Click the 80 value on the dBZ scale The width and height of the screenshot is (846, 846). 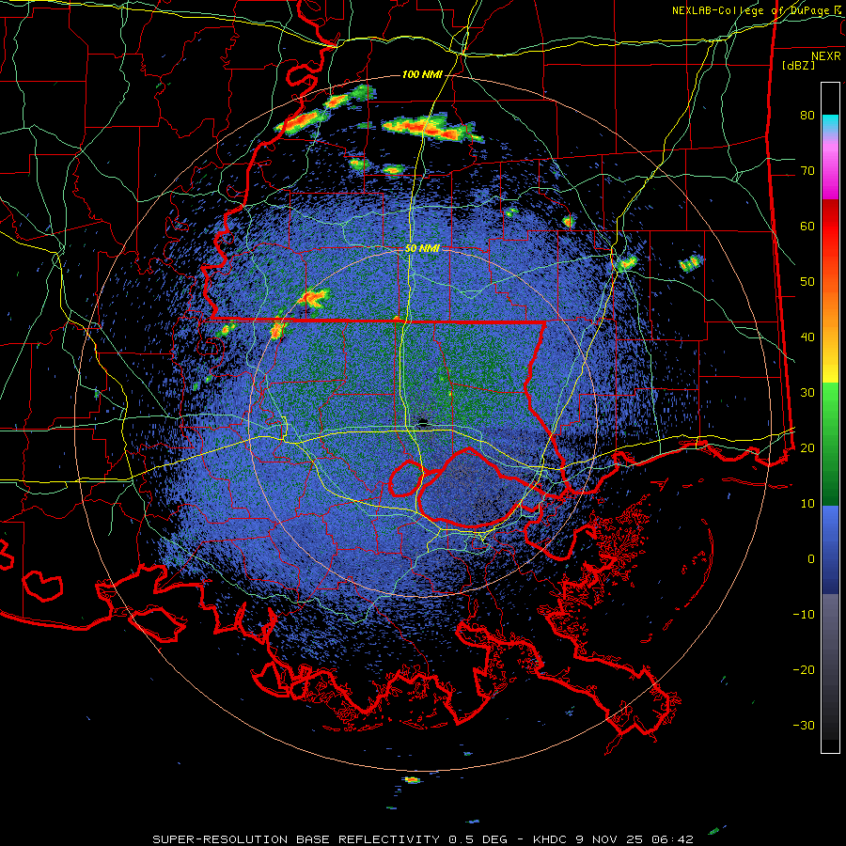click(807, 115)
